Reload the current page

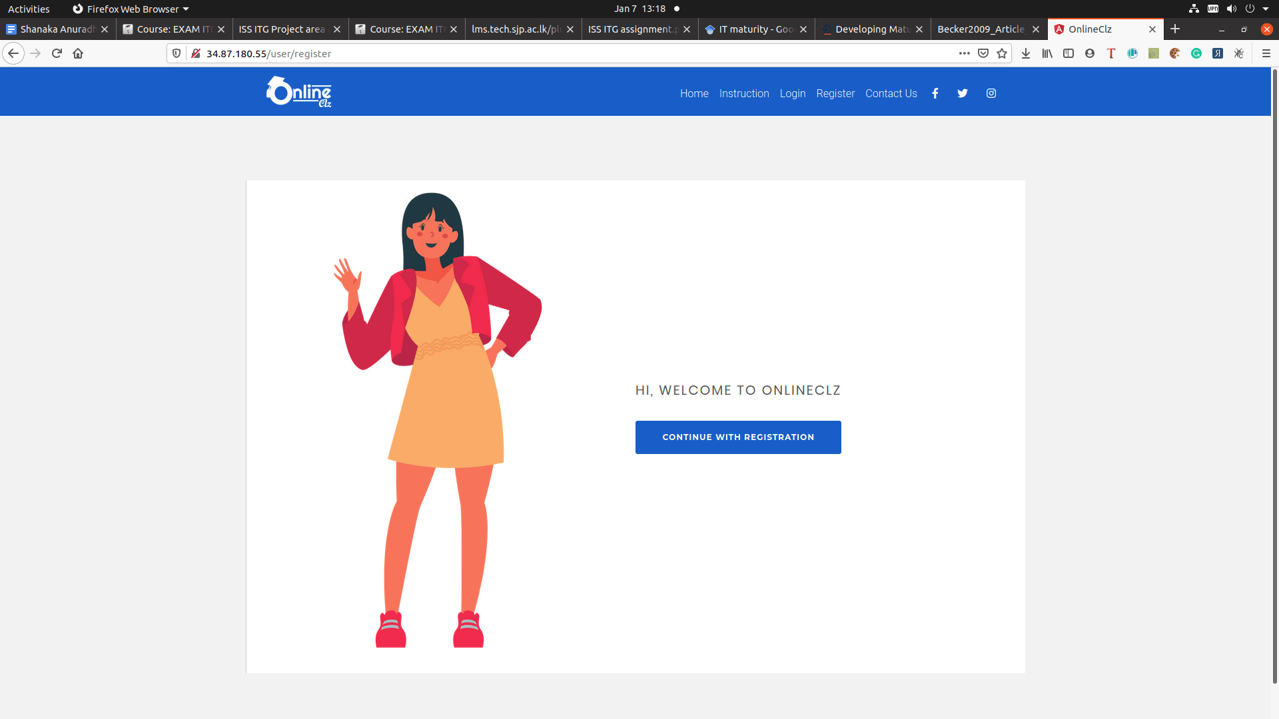pyautogui.click(x=57, y=53)
